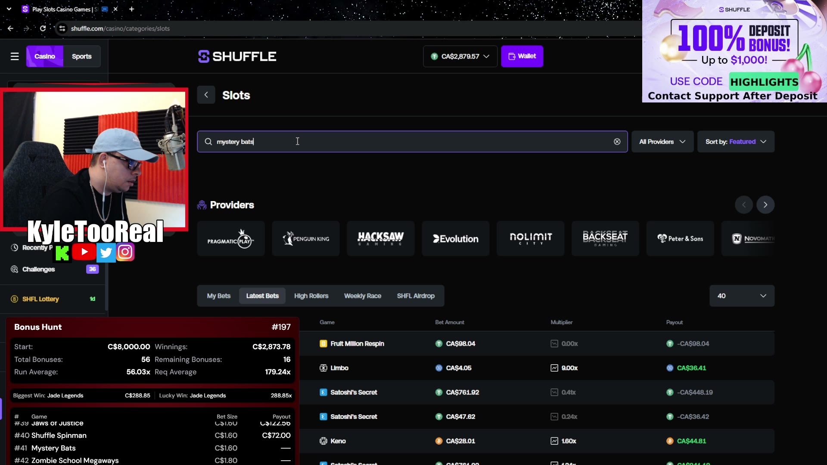The width and height of the screenshot is (827, 465).
Task: Open the 40 rows count dropdown
Action: [x=742, y=296]
